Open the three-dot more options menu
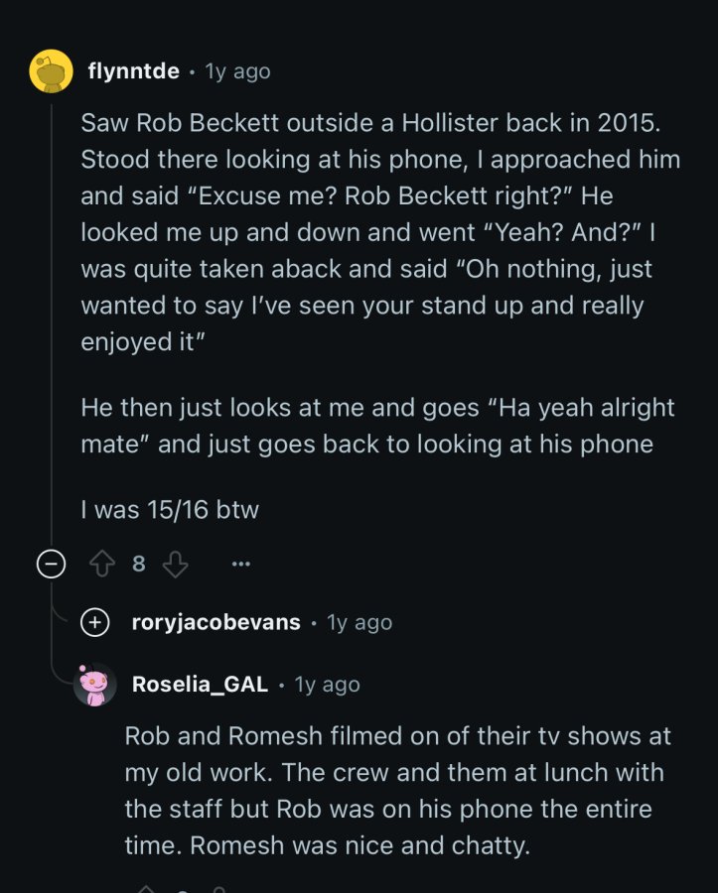The image size is (718, 893). point(241,564)
